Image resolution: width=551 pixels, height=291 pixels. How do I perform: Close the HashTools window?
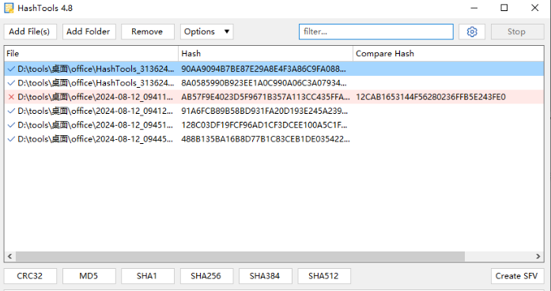click(x=535, y=8)
